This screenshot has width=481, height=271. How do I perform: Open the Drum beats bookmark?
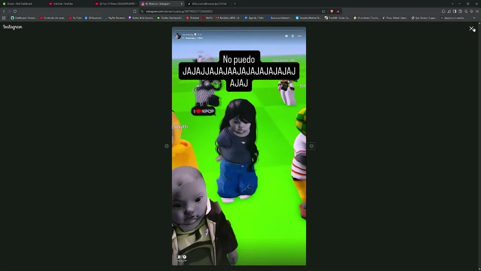pyautogui.click(x=366, y=18)
